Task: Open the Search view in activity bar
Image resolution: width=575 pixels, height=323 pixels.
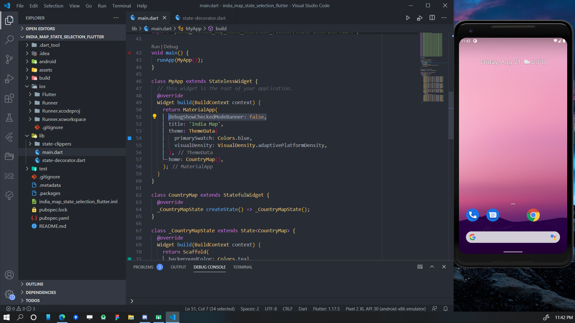Action: point(9,39)
